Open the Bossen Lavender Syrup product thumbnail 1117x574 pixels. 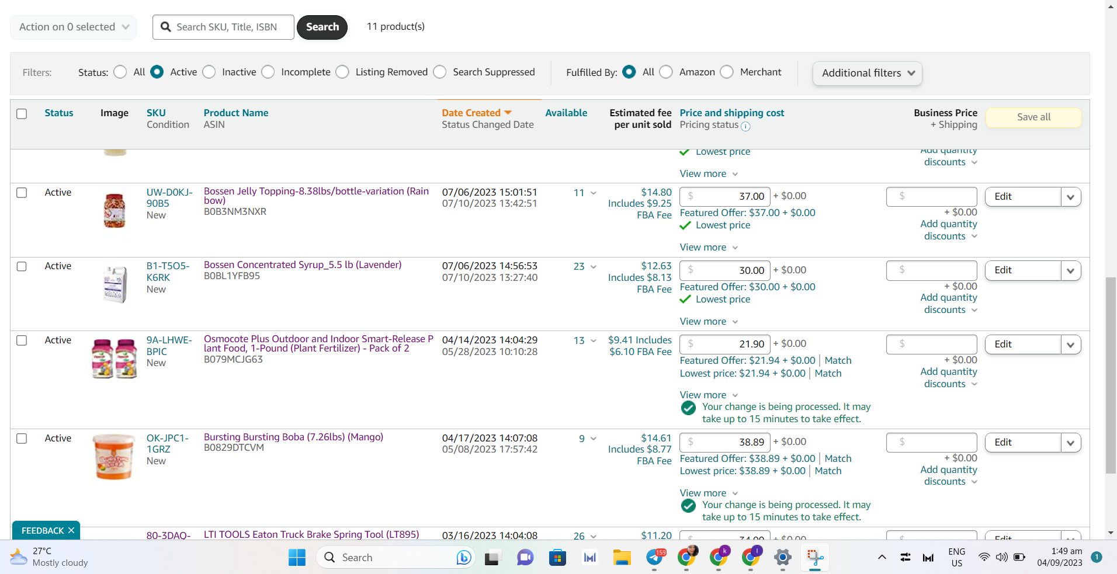point(115,284)
